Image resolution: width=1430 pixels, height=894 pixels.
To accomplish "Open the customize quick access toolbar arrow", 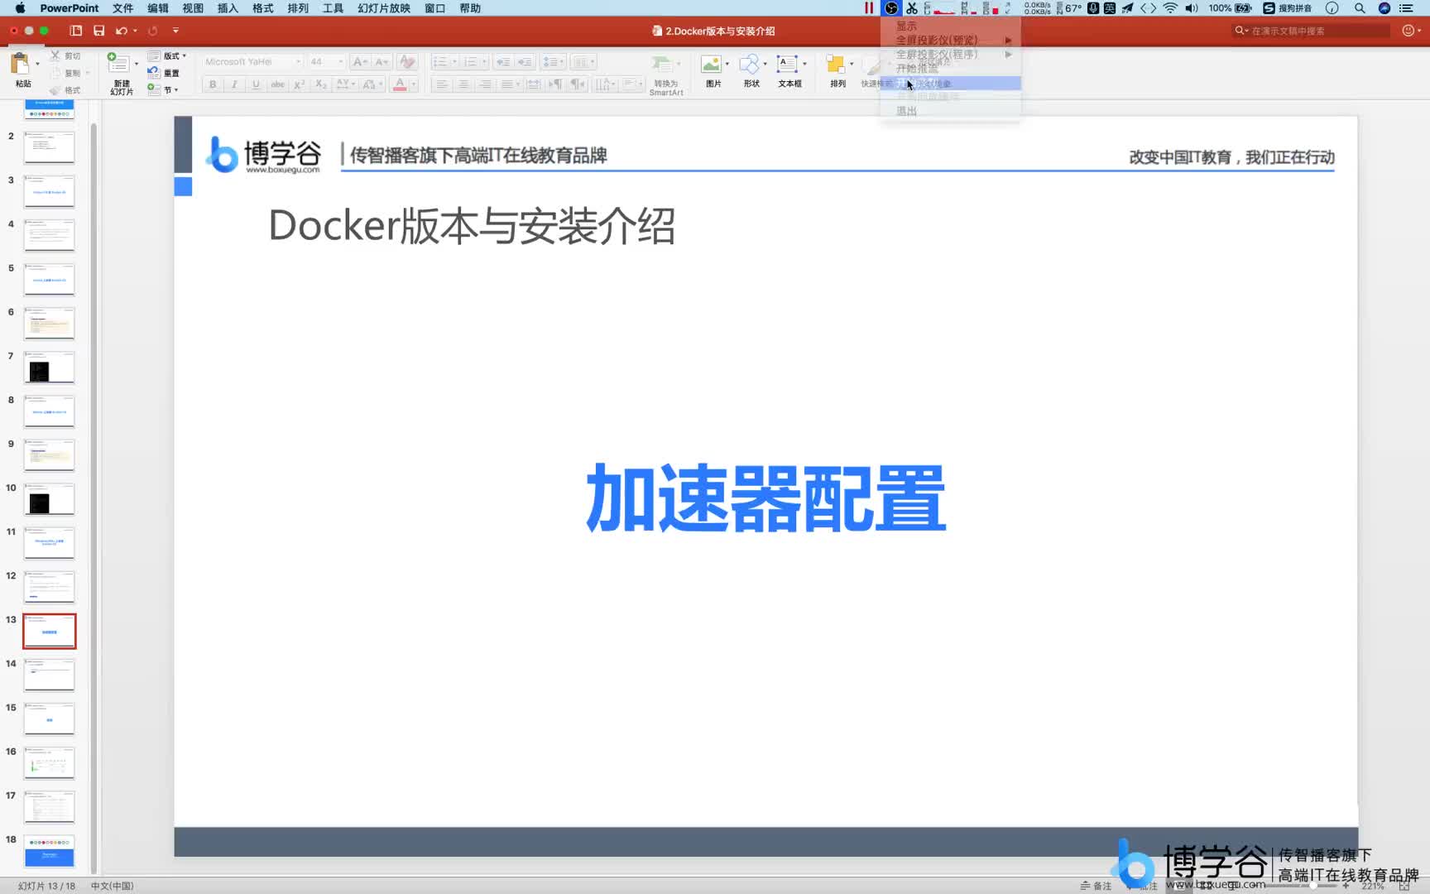I will pos(175,31).
